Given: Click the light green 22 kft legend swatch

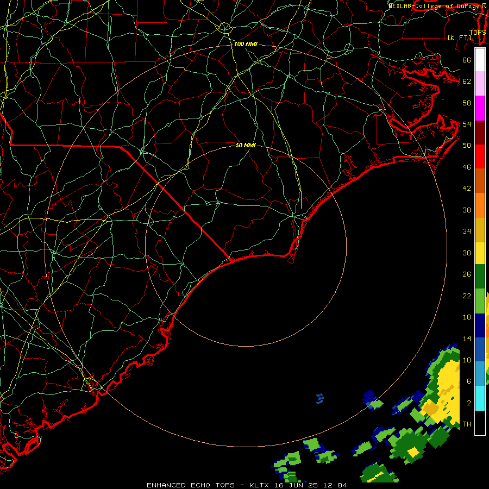Looking at the screenshot, I should pos(480,301).
